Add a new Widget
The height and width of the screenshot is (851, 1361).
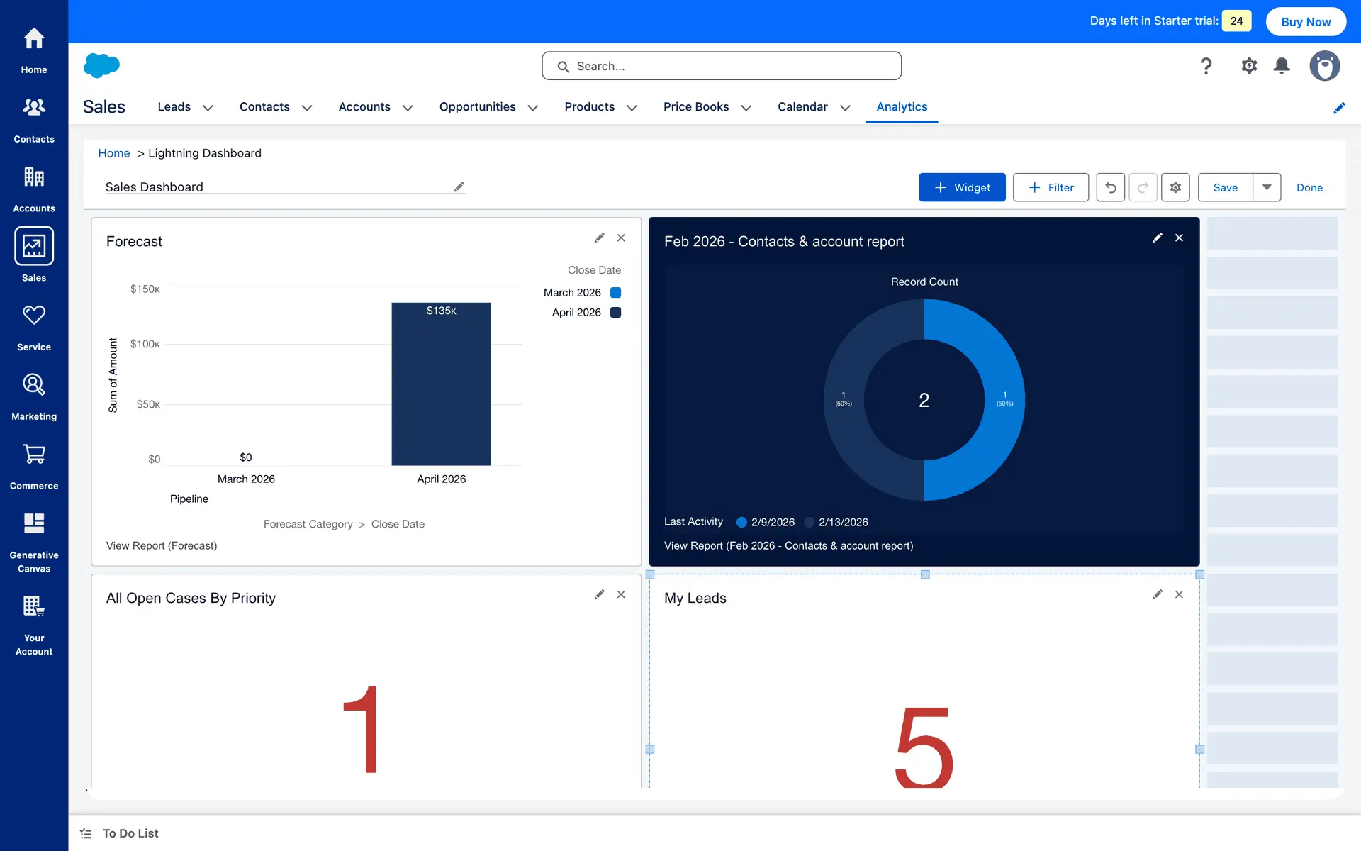[962, 187]
